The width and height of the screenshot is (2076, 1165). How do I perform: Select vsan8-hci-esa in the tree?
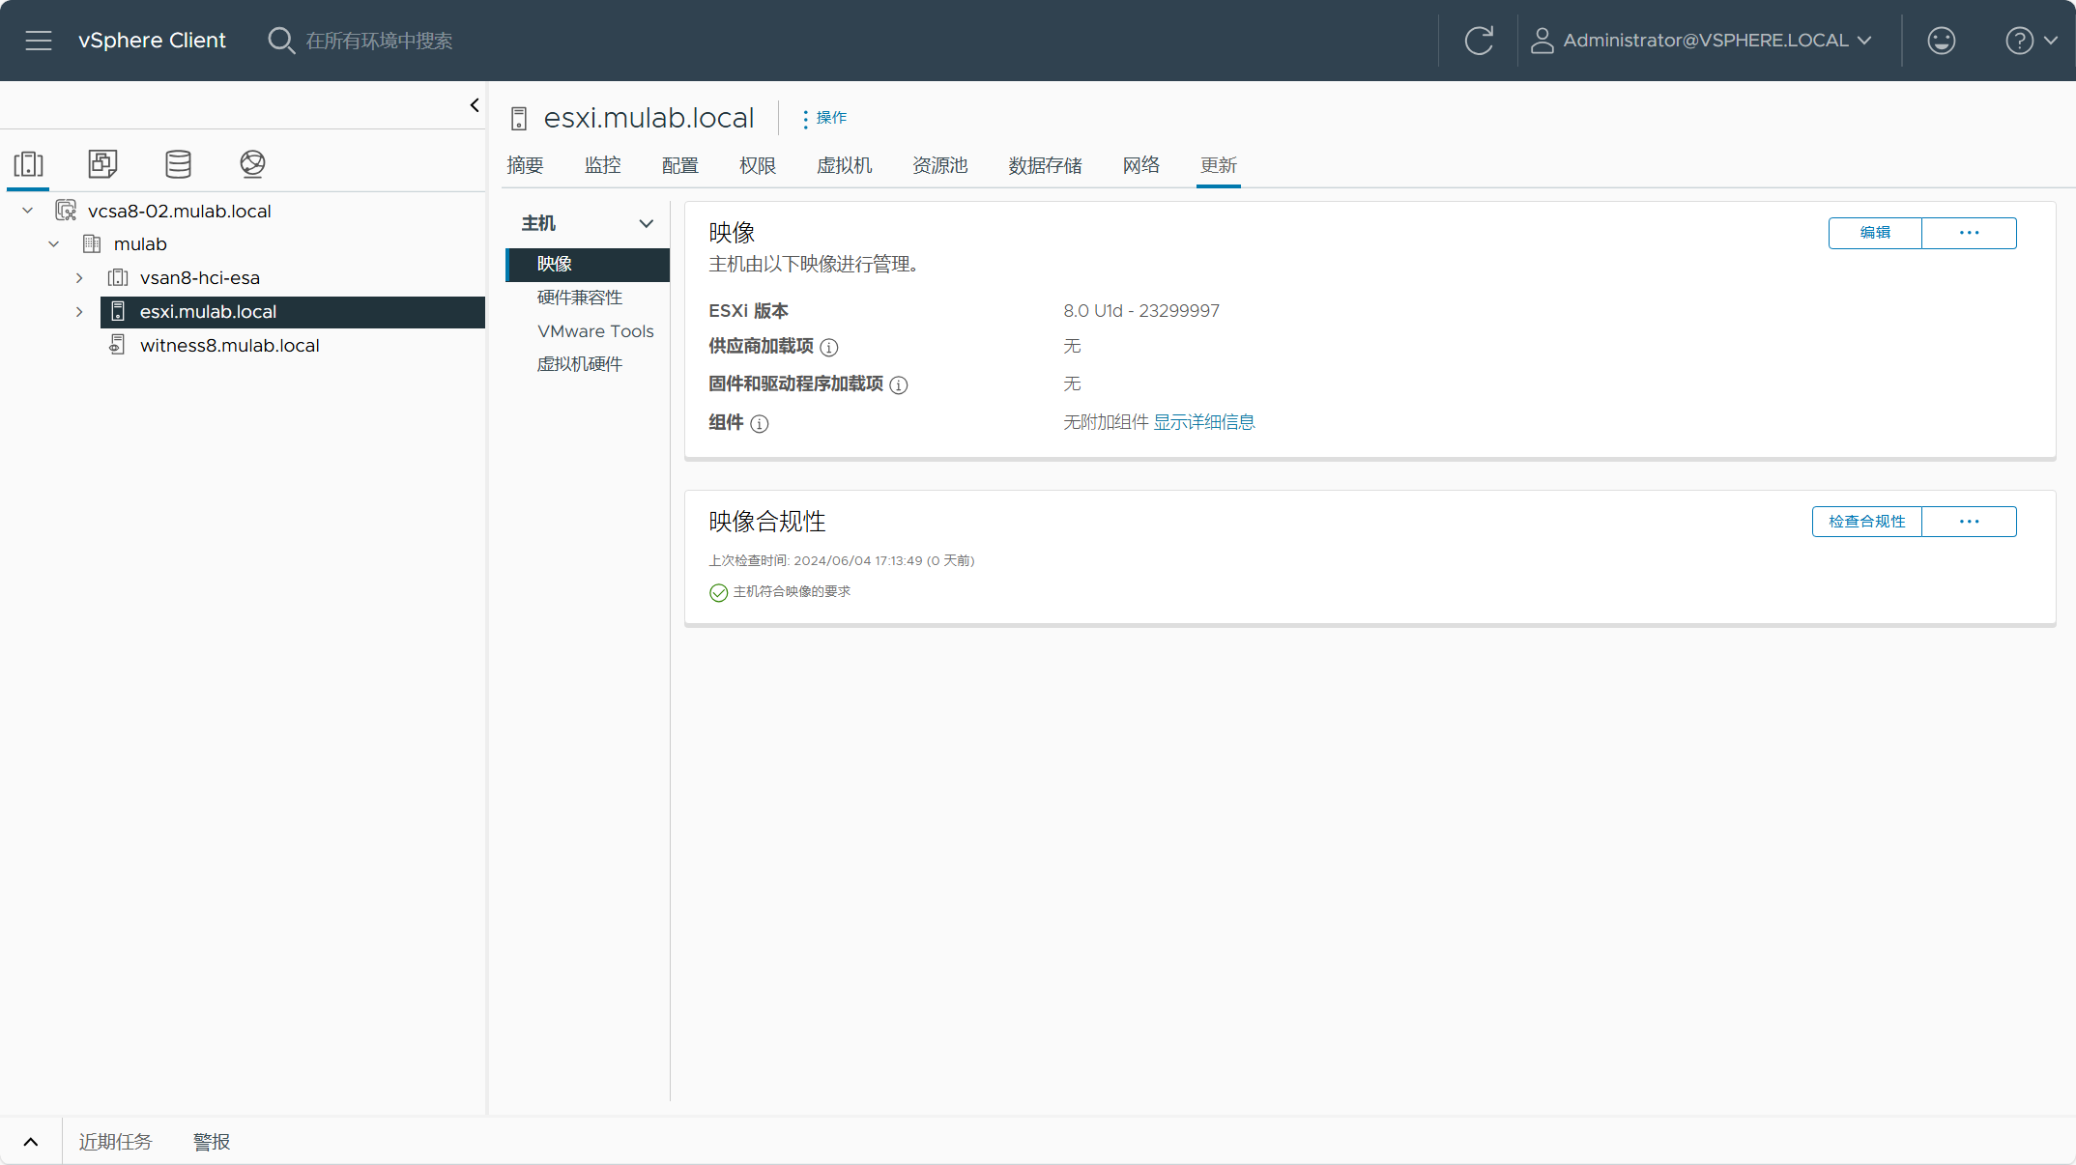coord(200,278)
